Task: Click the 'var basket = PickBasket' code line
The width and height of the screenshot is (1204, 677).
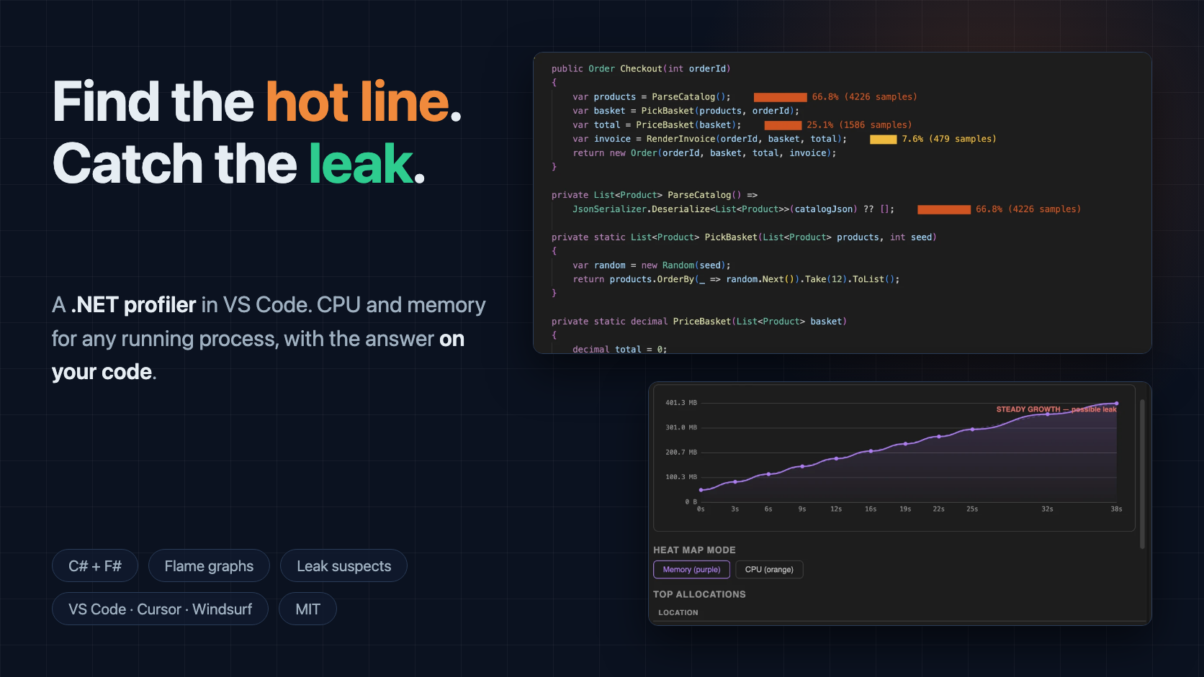Action: click(x=686, y=111)
